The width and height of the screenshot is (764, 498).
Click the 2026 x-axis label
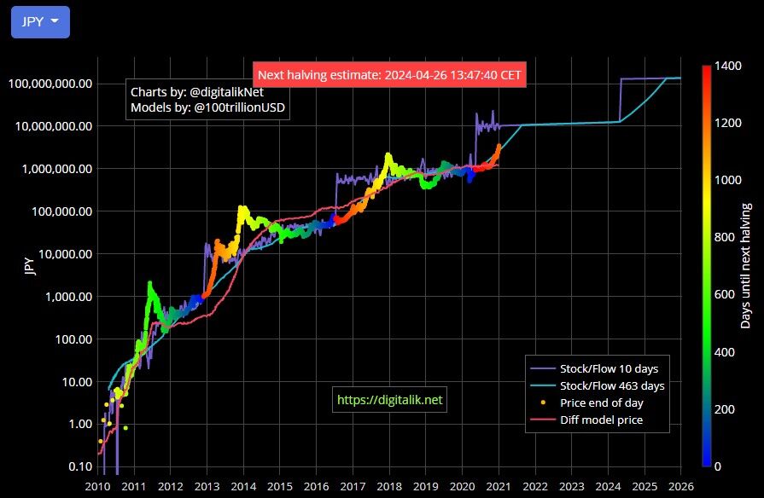[x=681, y=486]
